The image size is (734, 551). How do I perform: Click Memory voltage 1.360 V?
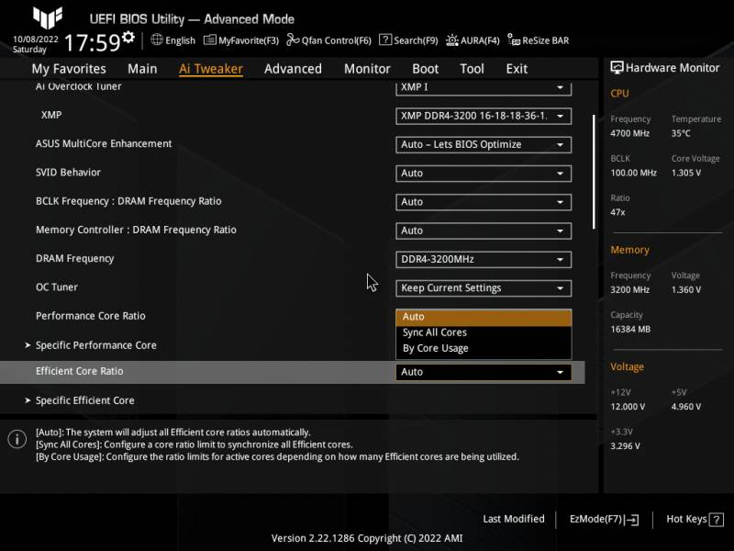tap(685, 290)
